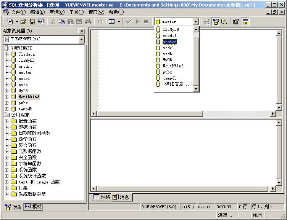Select the 聚合函数 folder item
This screenshot has height=220, width=287.
[x=27, y=145]
